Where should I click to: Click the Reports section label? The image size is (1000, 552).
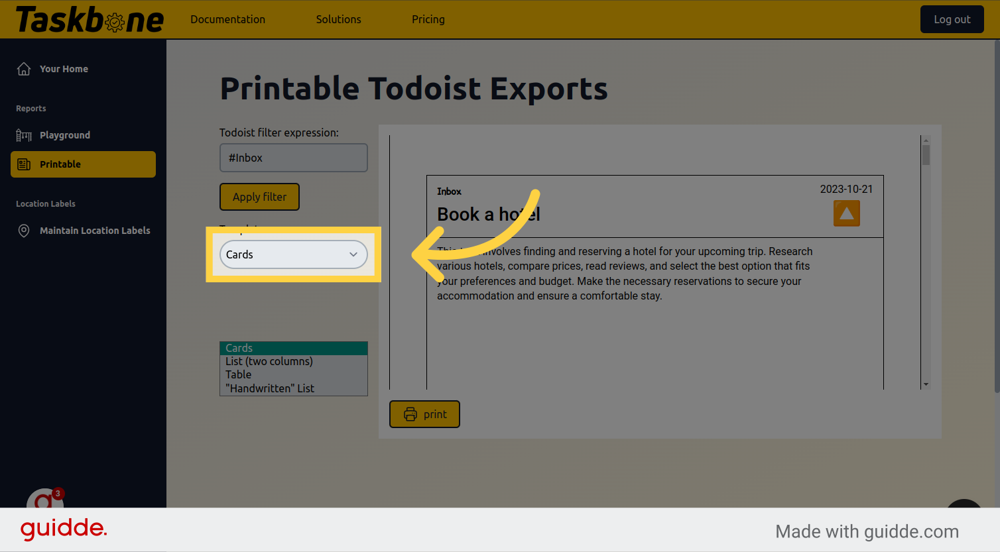31,109
